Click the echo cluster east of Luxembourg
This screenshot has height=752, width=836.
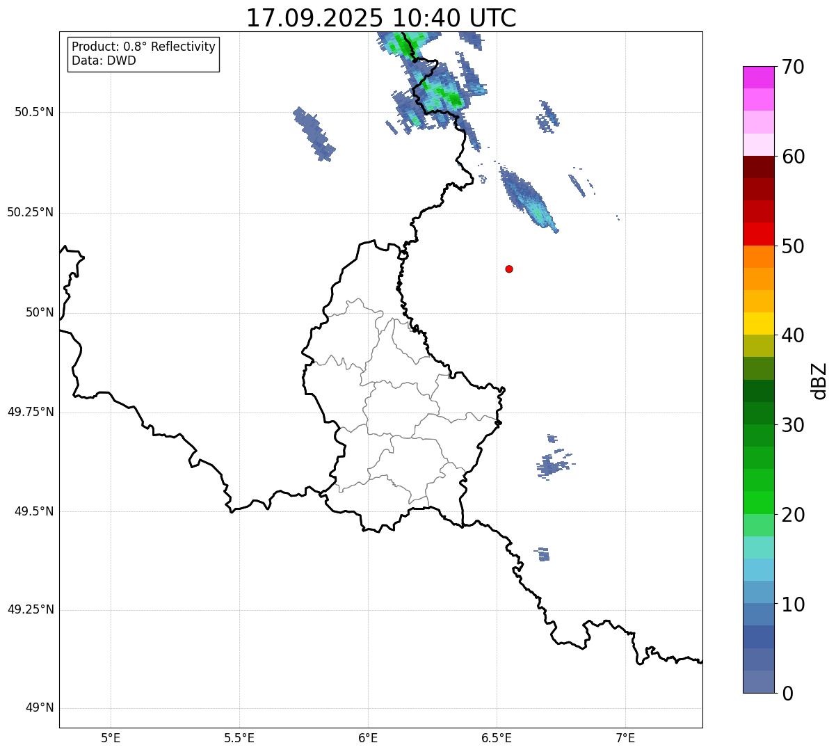(x=552, y=464)
